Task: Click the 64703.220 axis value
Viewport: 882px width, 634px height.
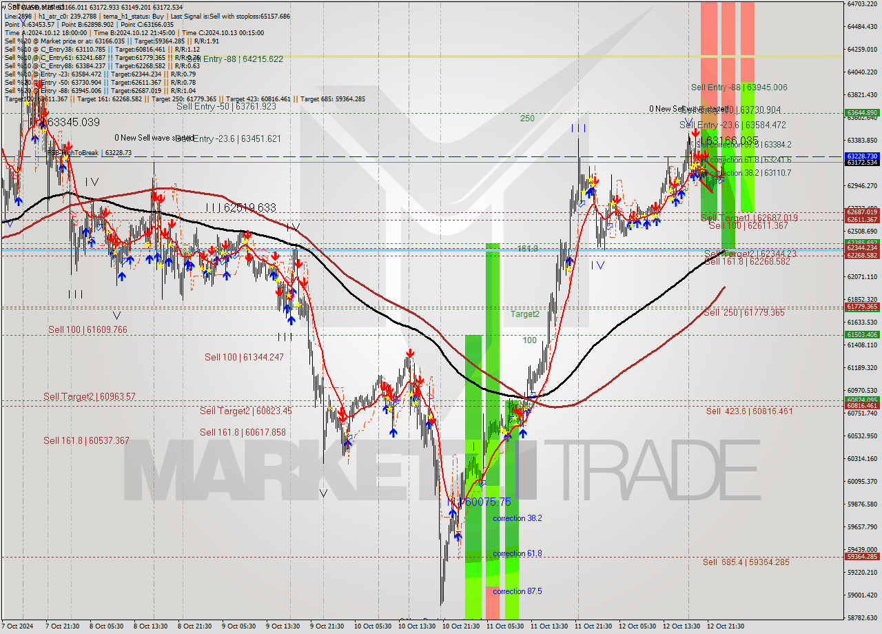Action: click(861, 3)
